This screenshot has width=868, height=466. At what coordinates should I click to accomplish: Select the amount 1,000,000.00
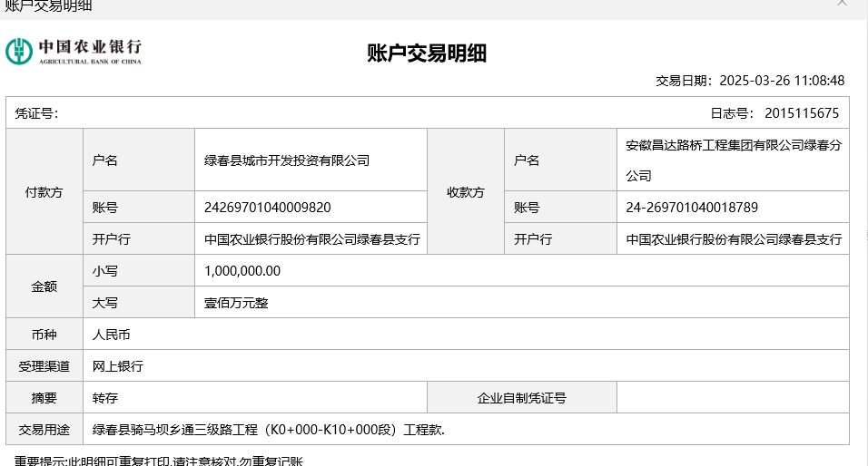[242, 271]
